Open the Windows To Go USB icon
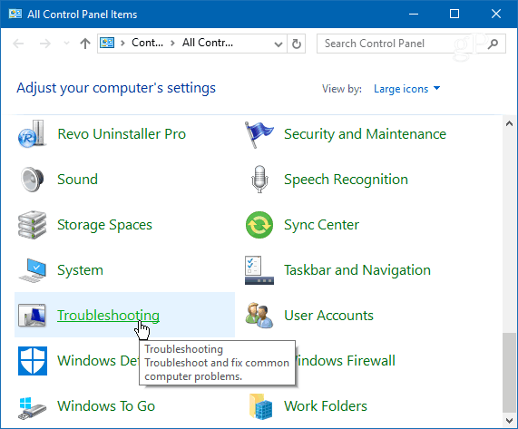518x429 pixels. click(x=32, y=408)
